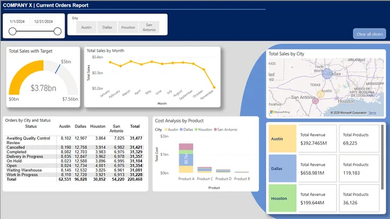
Task: Click the Product A stacked bar
Action: tap(186, 158)
